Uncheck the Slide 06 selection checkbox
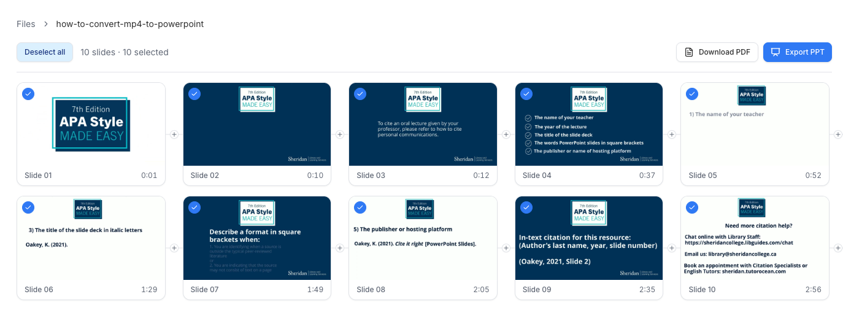The width and height of the screenshot is (843, 329). [x=28, y=207]
